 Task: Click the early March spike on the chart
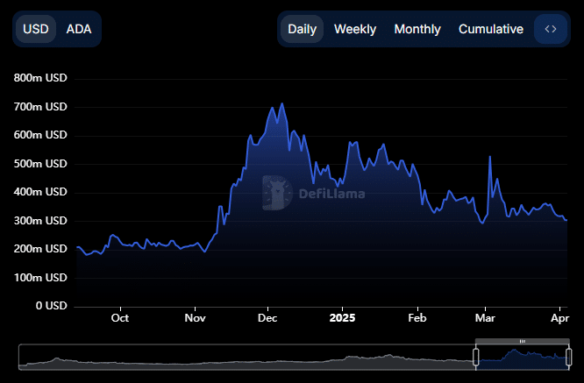pos(489,158)
